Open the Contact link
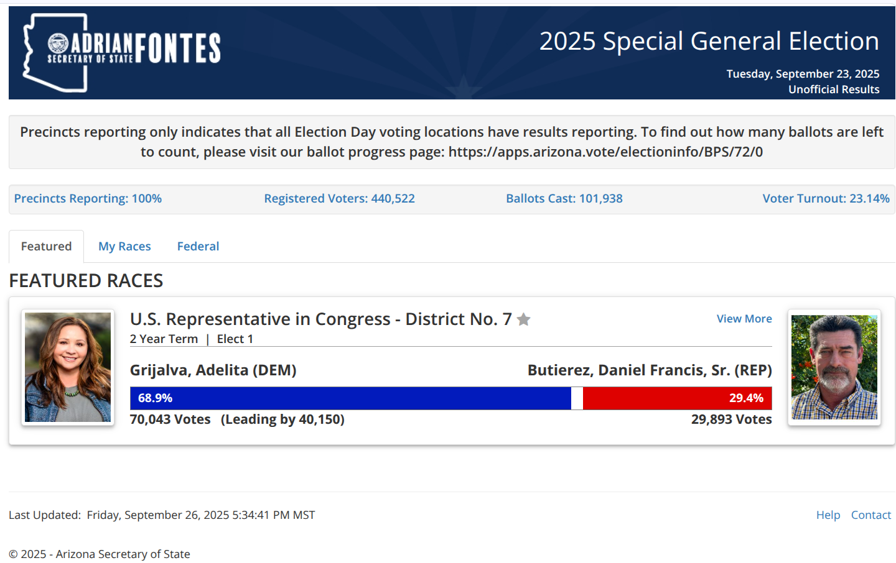The height and width of the screenshot is (563, 896). [870, 515]
